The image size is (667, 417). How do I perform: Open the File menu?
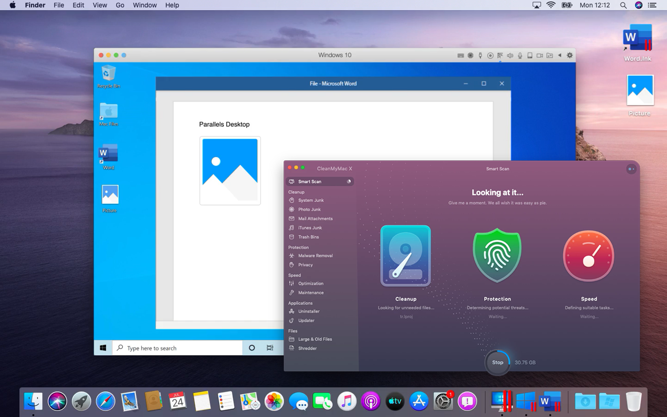coord(59,5)
